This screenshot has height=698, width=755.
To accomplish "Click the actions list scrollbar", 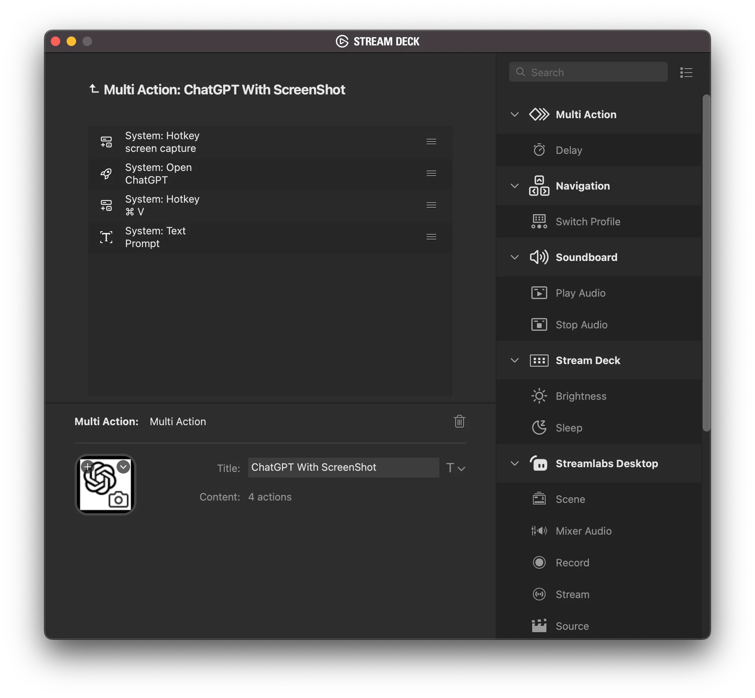I will [x=706, y=263].
